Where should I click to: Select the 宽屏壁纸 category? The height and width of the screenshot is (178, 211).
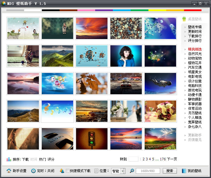point(195,122)
